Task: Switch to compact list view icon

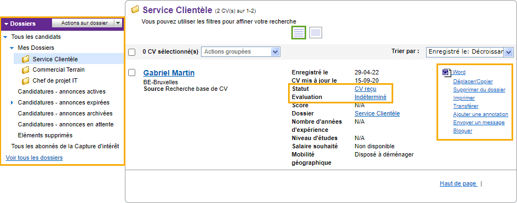Action: (315, 33)
